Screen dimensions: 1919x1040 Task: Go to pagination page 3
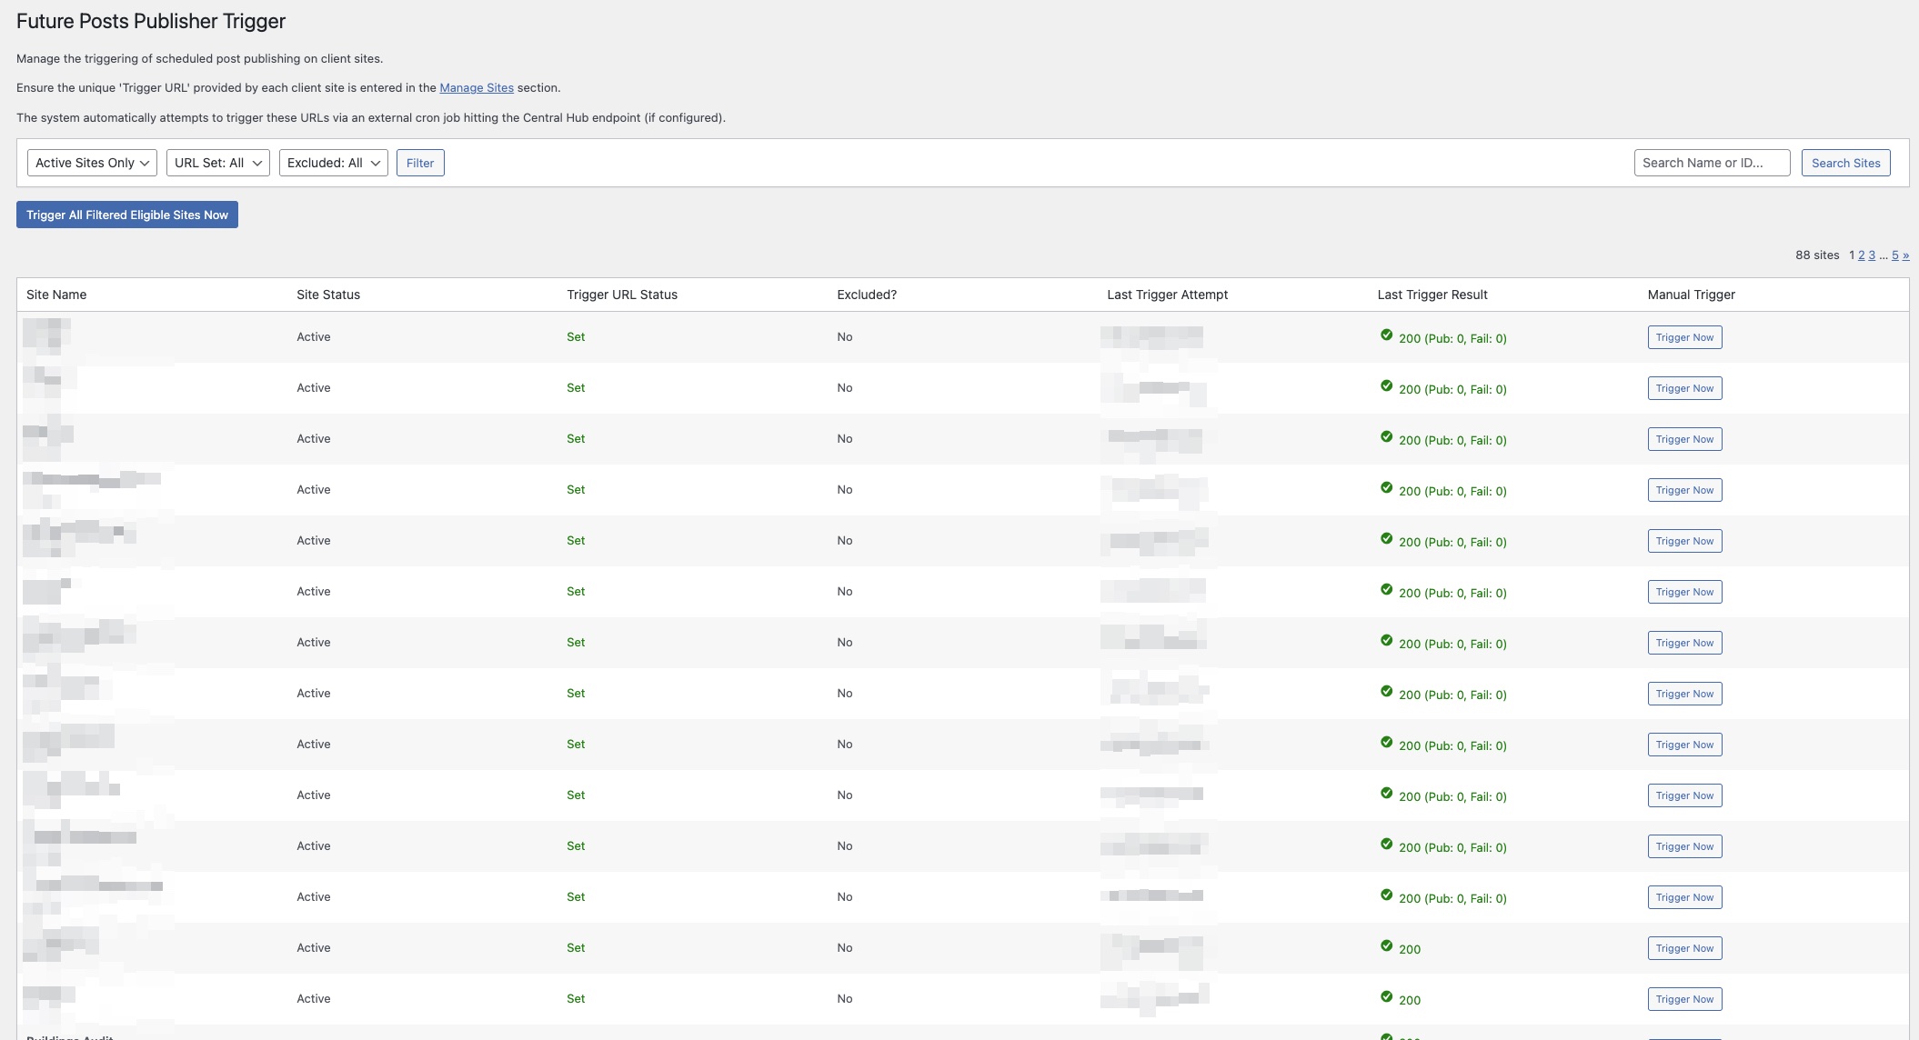[x=1872, y=255]
